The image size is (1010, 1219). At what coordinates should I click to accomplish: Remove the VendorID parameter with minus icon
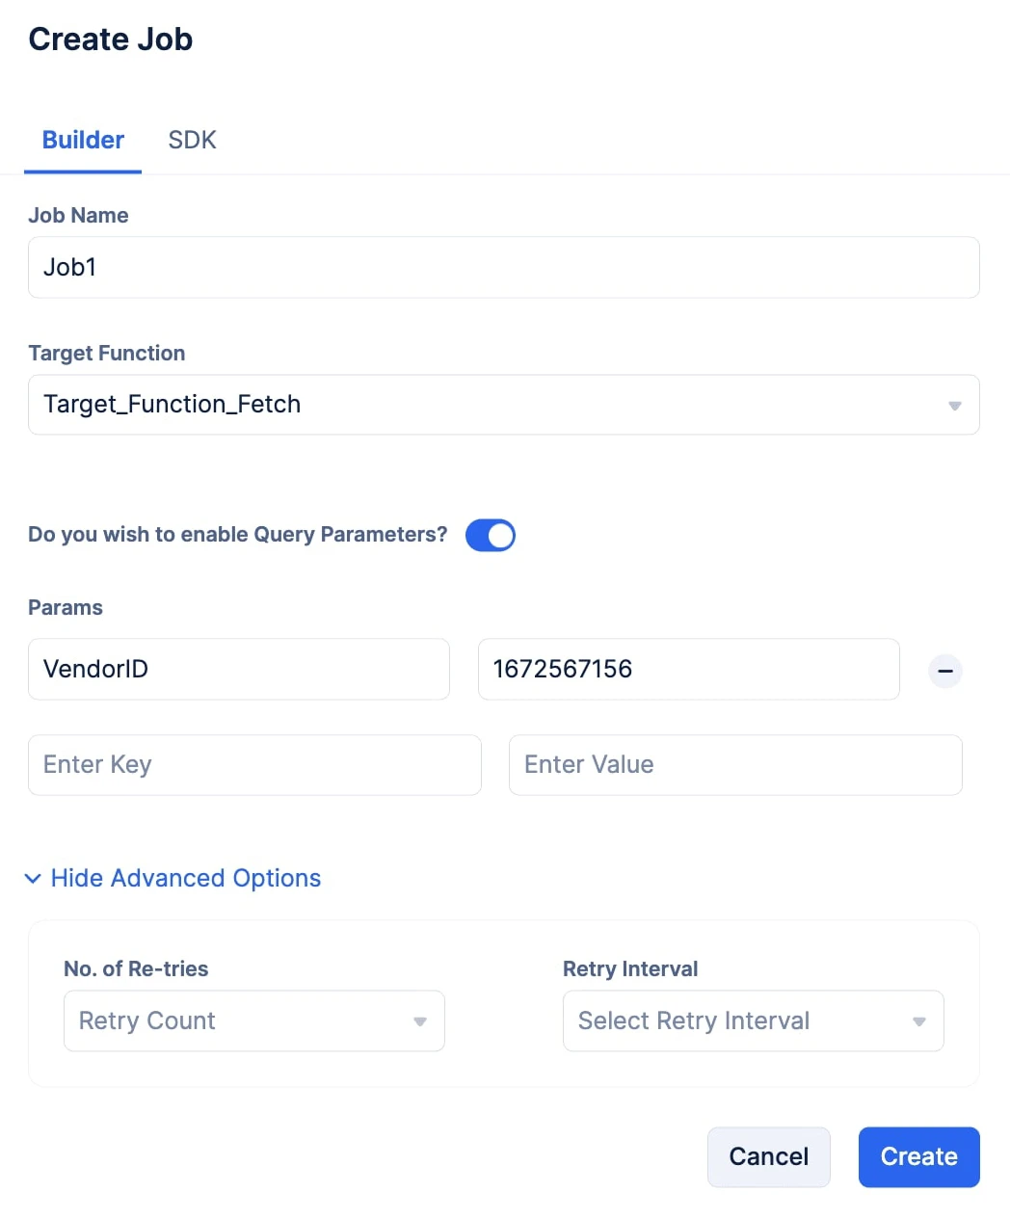pos(944,671)
